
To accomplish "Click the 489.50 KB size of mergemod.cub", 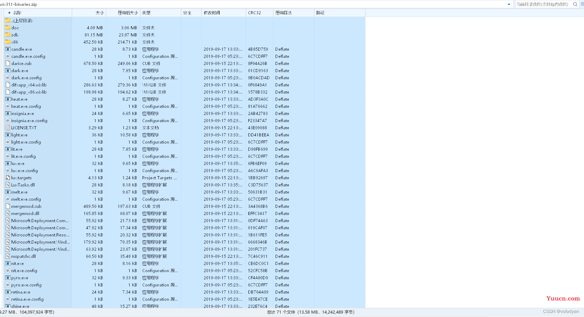I will pyautogui.click(x=93, y=206).
